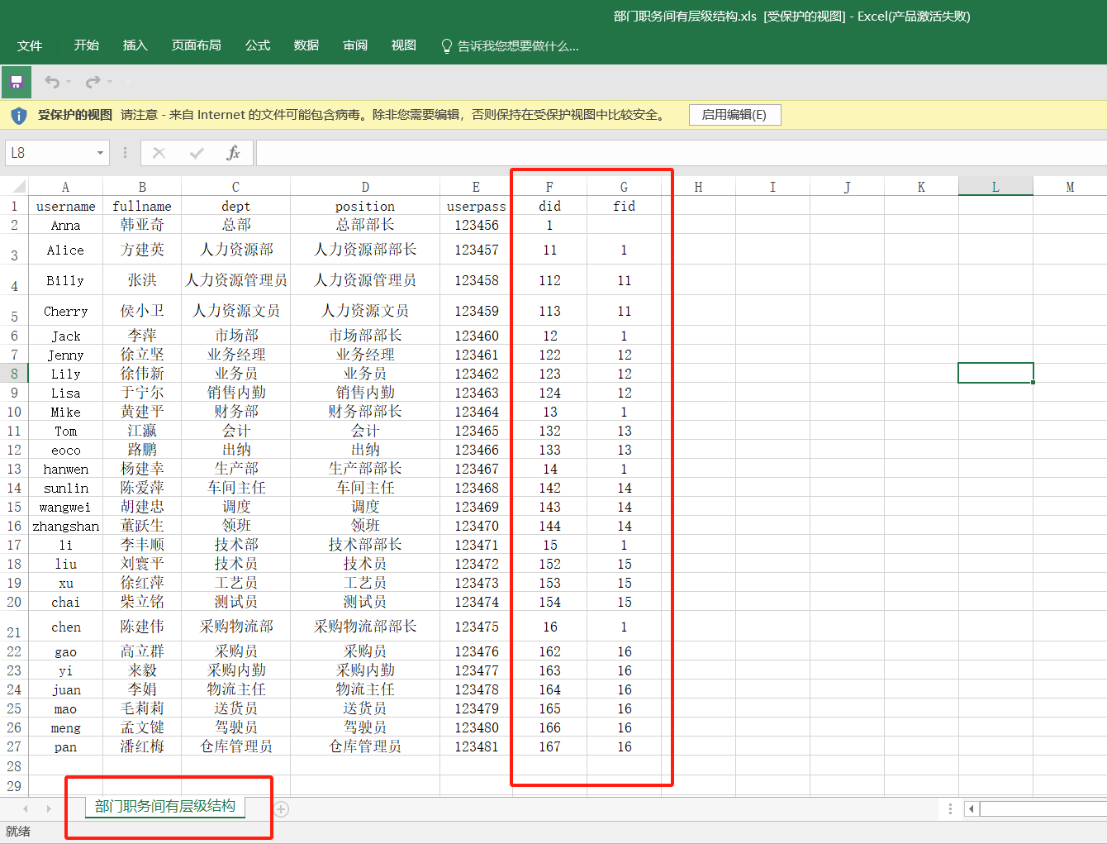Click the 'userpass' header cell
Screen dimensions: 1107x844
coord(476,206)
